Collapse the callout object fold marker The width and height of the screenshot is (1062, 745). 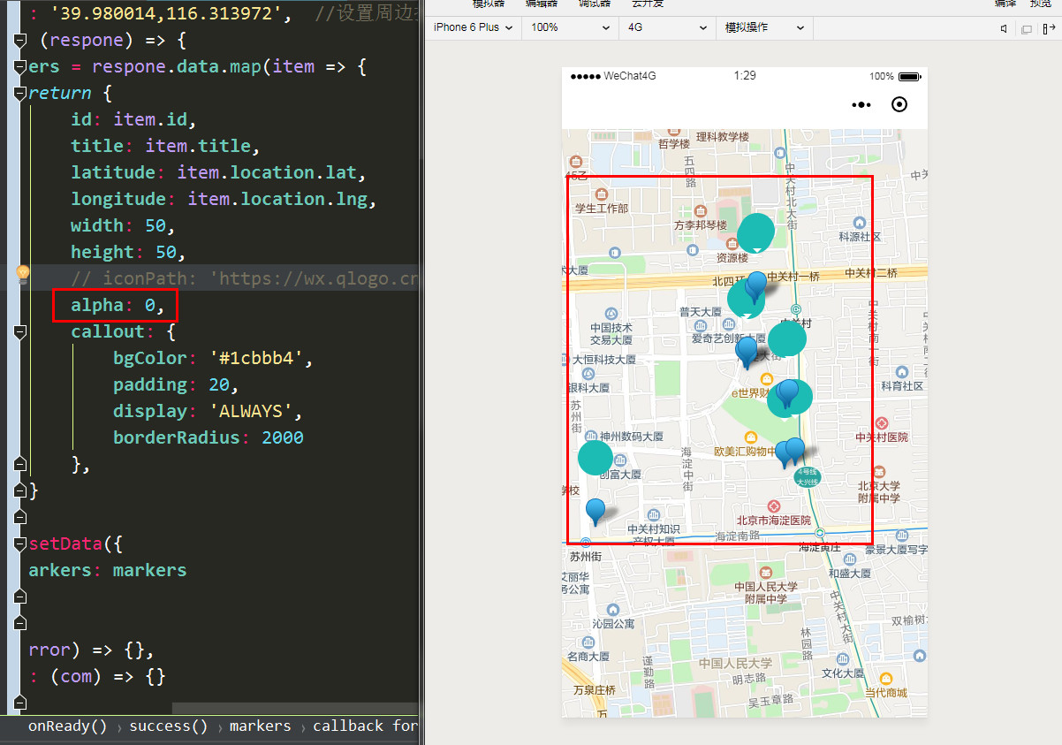pos(20,331)
